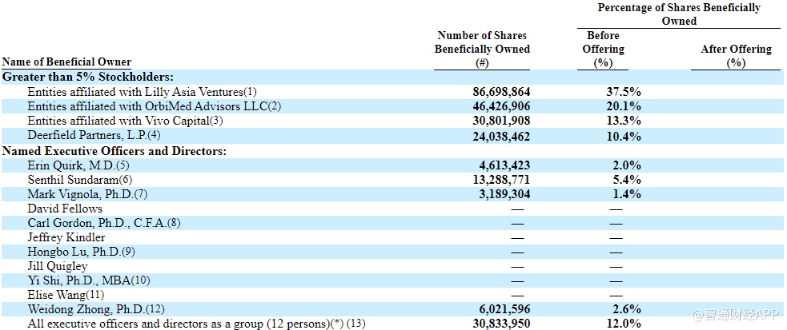Click the 'Before Offering (%)' column header

click(x=604, y=49)
